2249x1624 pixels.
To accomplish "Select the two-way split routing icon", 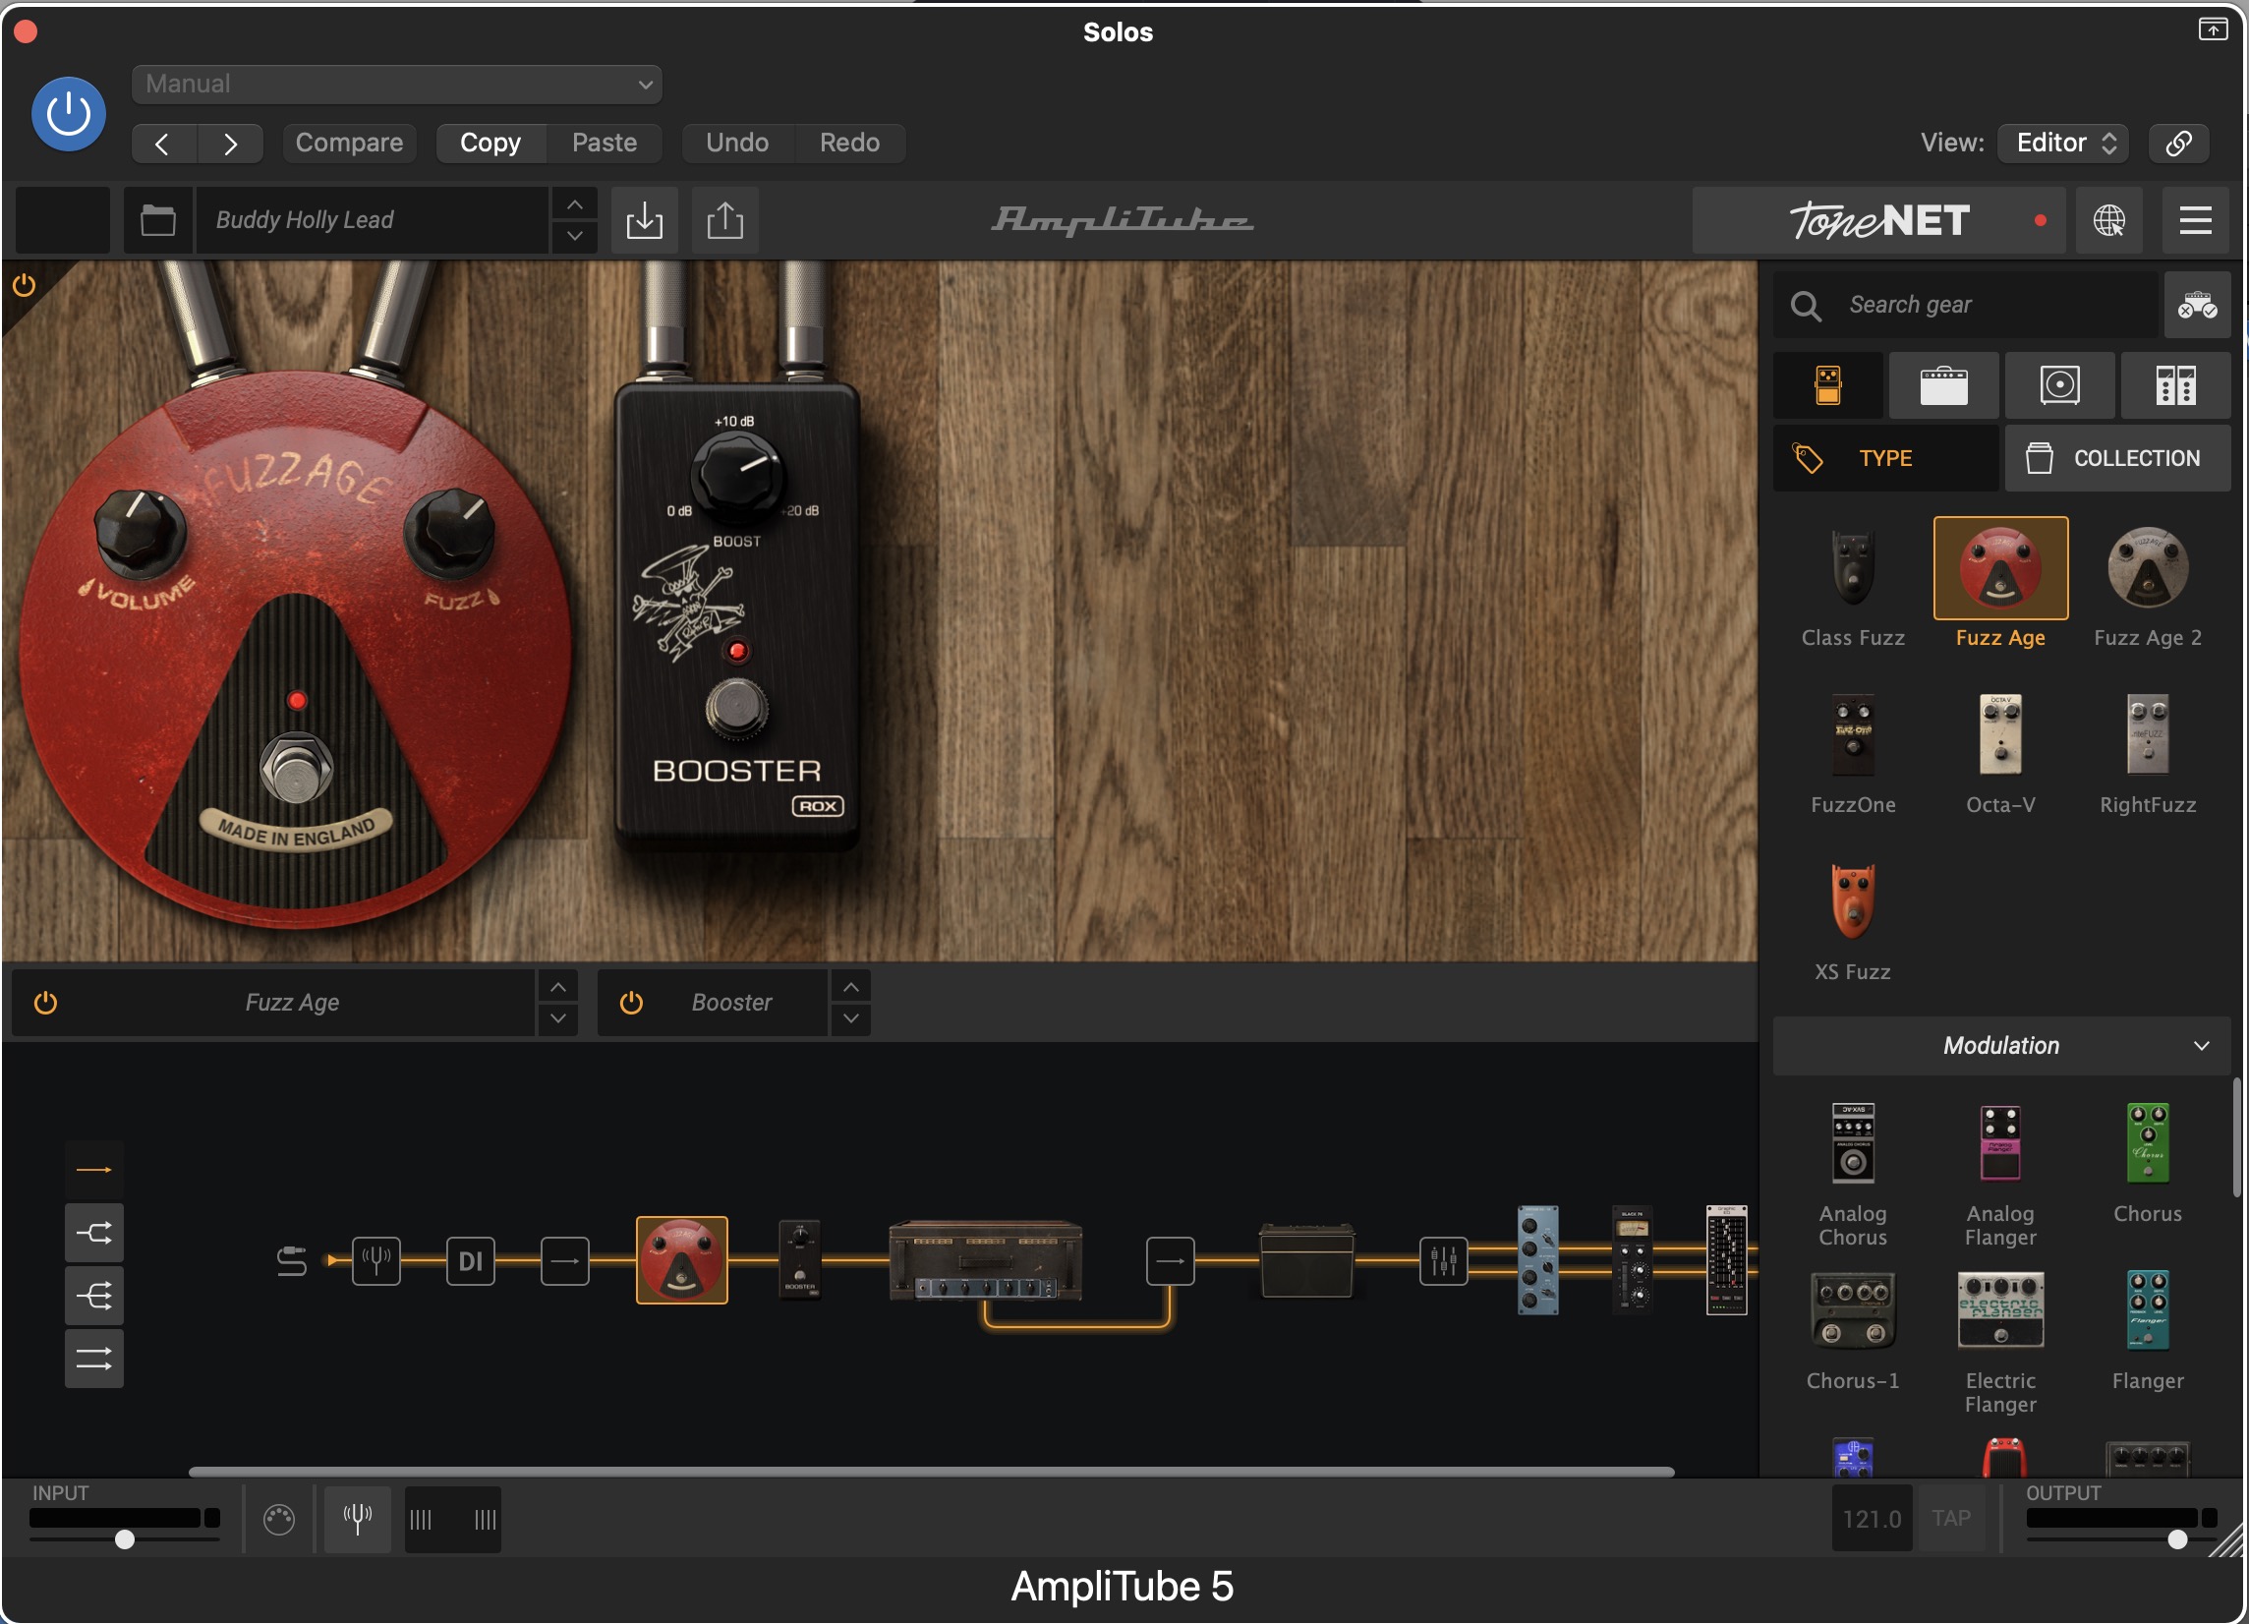I will tap(94, 1234).
